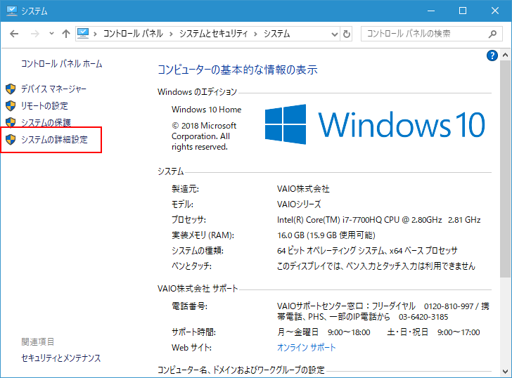Click shield icon beside リモートの設定
The width and height of the screenshot is (512, 378).
(x=11, y=105)
